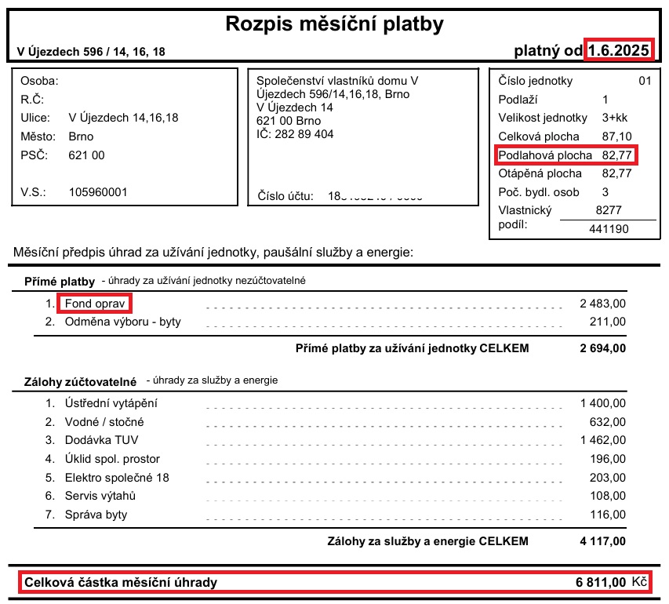Select 'Poč. bydl. osob' value 3
669x604 pixels.
(x=605, y=192)
